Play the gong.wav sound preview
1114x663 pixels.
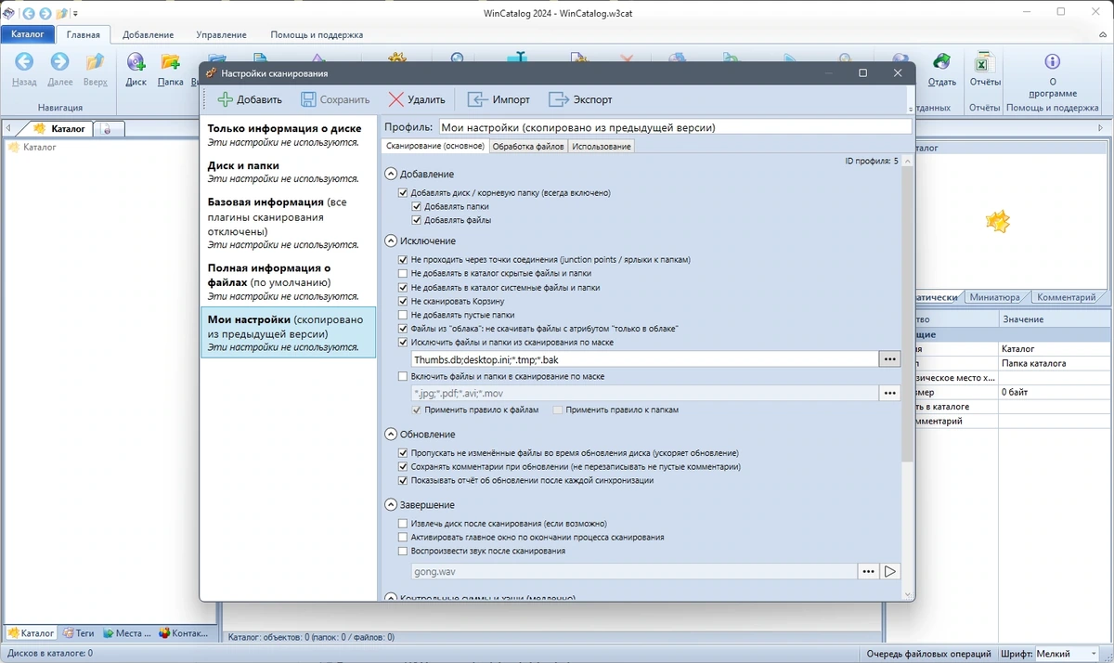(x=890, y=572)
